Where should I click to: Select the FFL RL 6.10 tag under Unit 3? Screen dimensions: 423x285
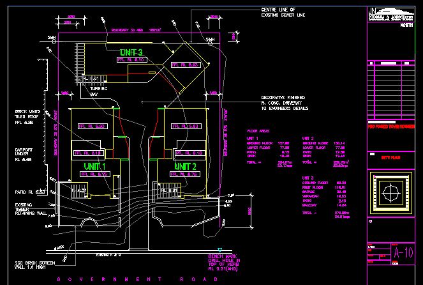click(132, 59)
